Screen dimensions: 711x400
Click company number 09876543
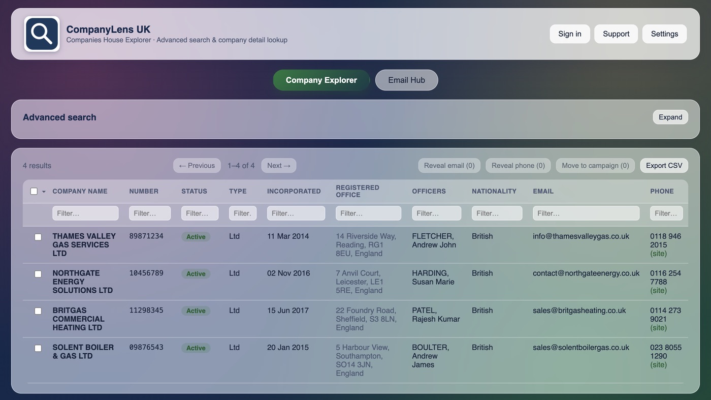point(146,348)
